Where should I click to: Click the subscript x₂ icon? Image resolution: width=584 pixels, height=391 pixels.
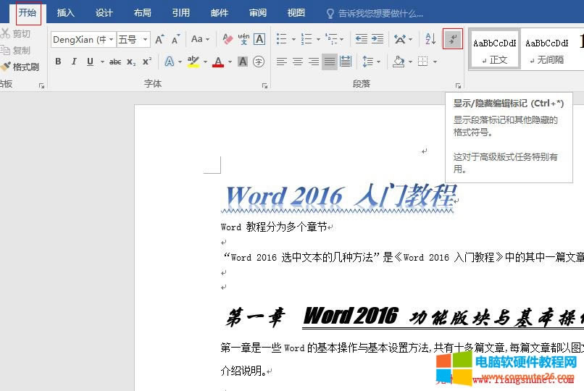tap(131, 62)
